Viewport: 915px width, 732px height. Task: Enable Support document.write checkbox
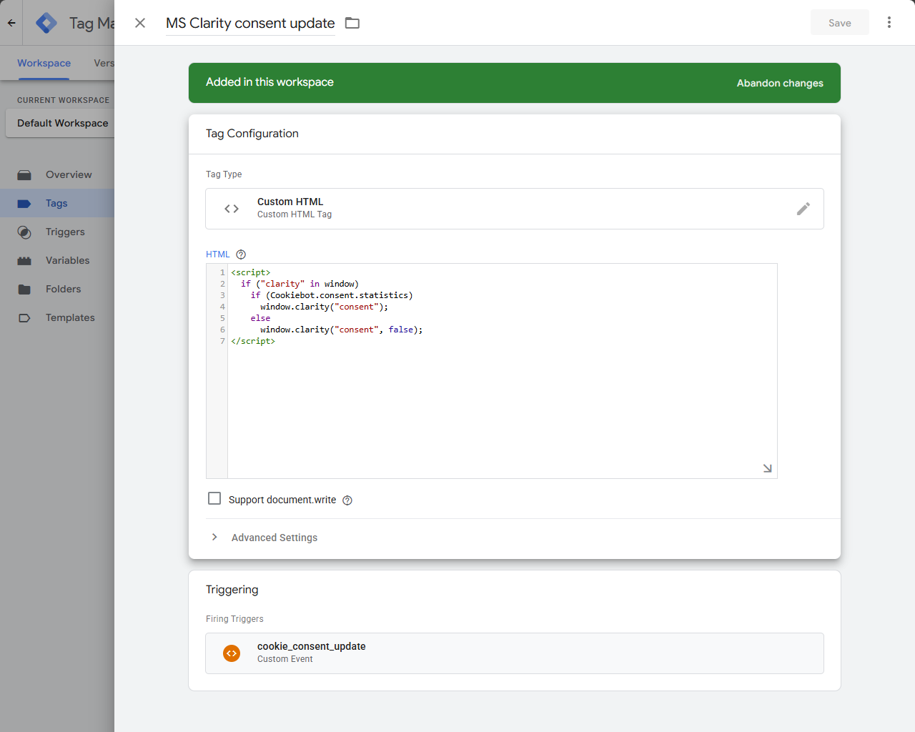coord(214,498)
